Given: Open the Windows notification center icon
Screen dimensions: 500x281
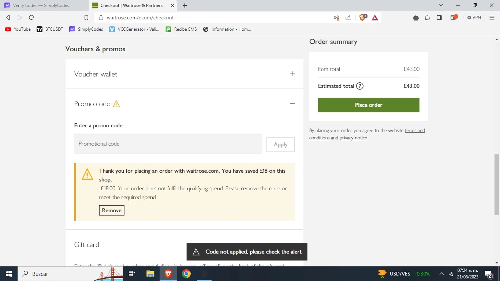Looking at the screenshot, I should coord(489,274).
